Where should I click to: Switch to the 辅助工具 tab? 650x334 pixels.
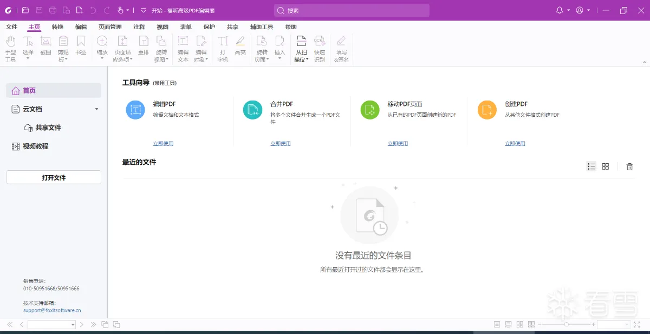(262, 27)
